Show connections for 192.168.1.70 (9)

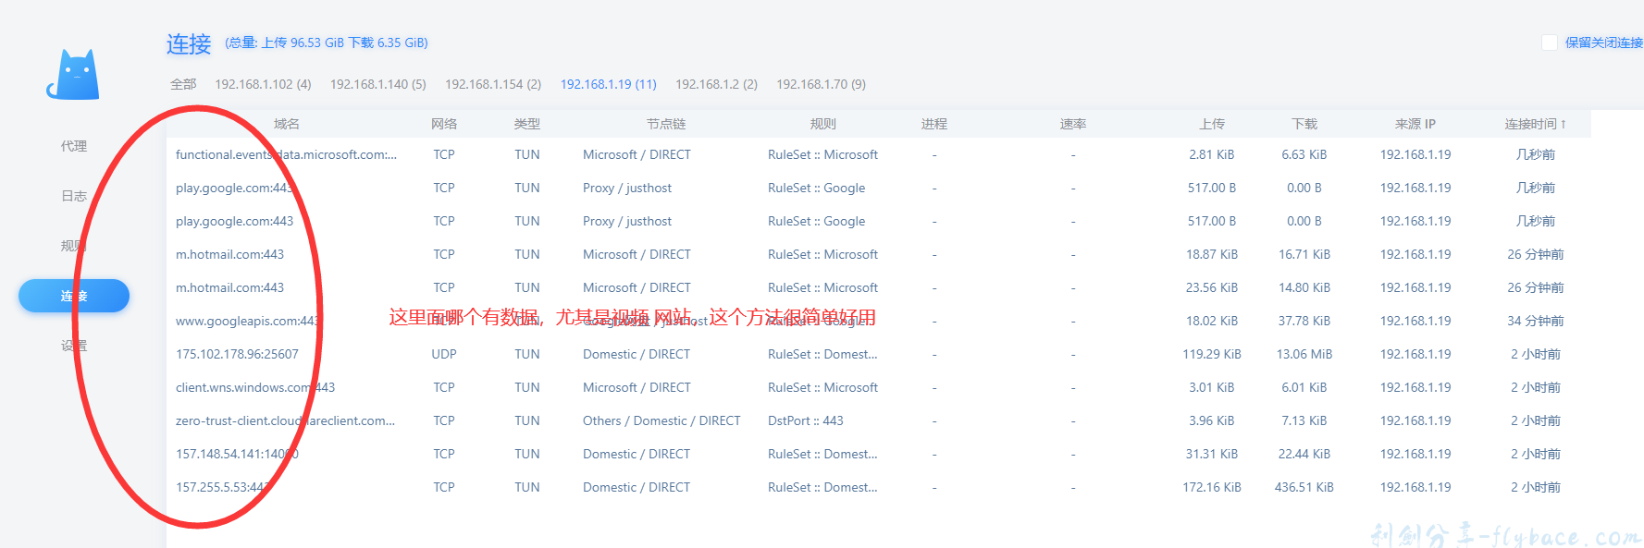click(821, 84)
